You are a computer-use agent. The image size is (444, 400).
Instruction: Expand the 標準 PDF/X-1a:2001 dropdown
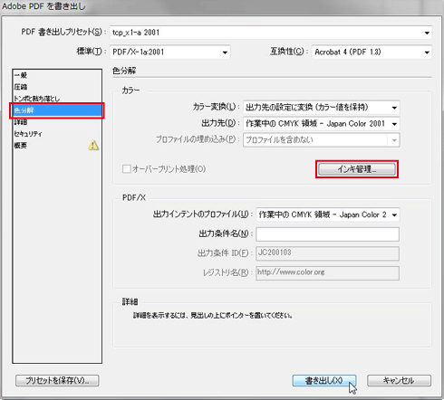(170, 52)
